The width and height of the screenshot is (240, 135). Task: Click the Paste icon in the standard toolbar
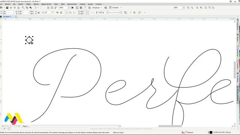pos(31,7)
